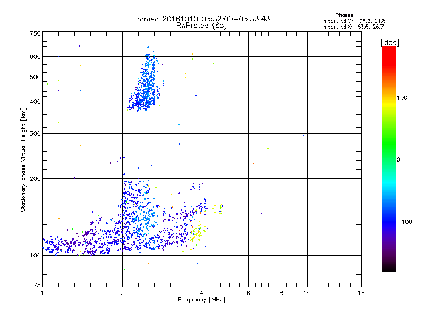Screen dimensions: 425x319
Task: Click the colorbar tick label '0'
Action: tap(398, 160)
